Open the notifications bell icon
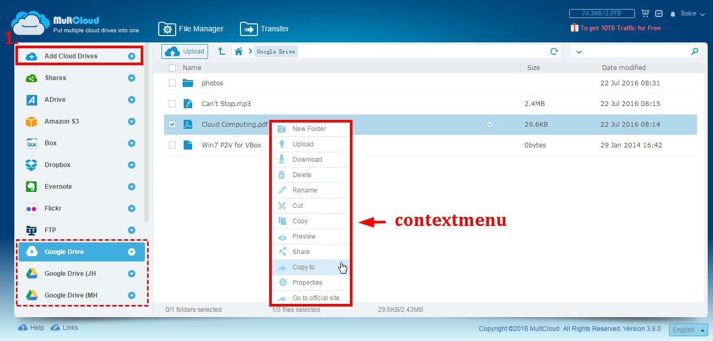This screenshot has width=713, height=341. coord(673,14)
